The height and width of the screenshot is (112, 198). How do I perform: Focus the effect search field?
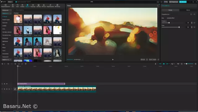[x=39, y=10]
